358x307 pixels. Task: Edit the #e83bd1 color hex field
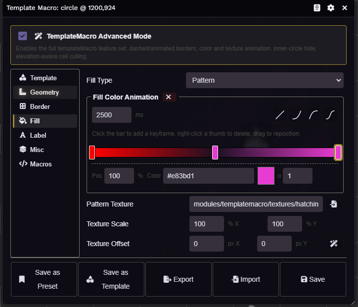209,176
